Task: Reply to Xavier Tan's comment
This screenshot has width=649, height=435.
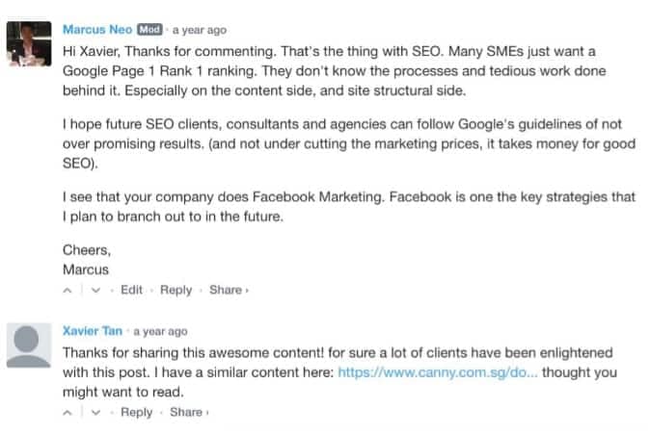Action: coord(136,412)
